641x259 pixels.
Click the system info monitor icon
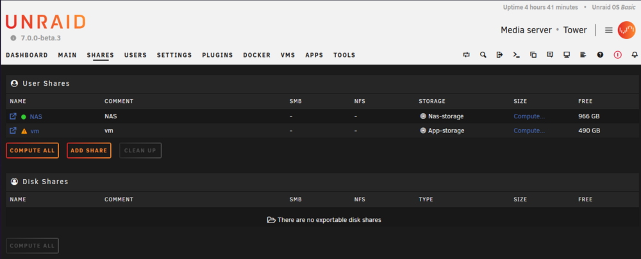[x=567, y=54]
